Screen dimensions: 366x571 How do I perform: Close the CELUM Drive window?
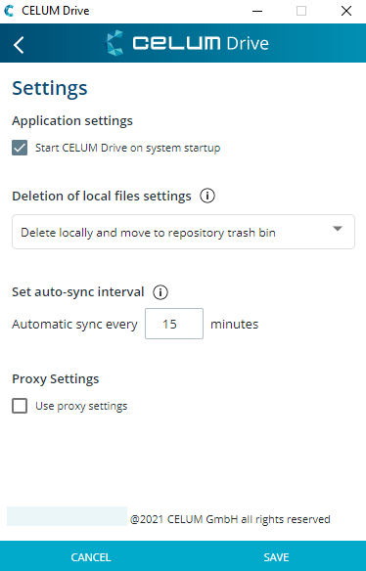tap(346, 11)
